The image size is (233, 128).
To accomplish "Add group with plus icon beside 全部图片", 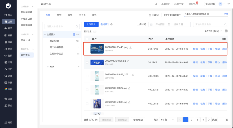I will (74, 34).
